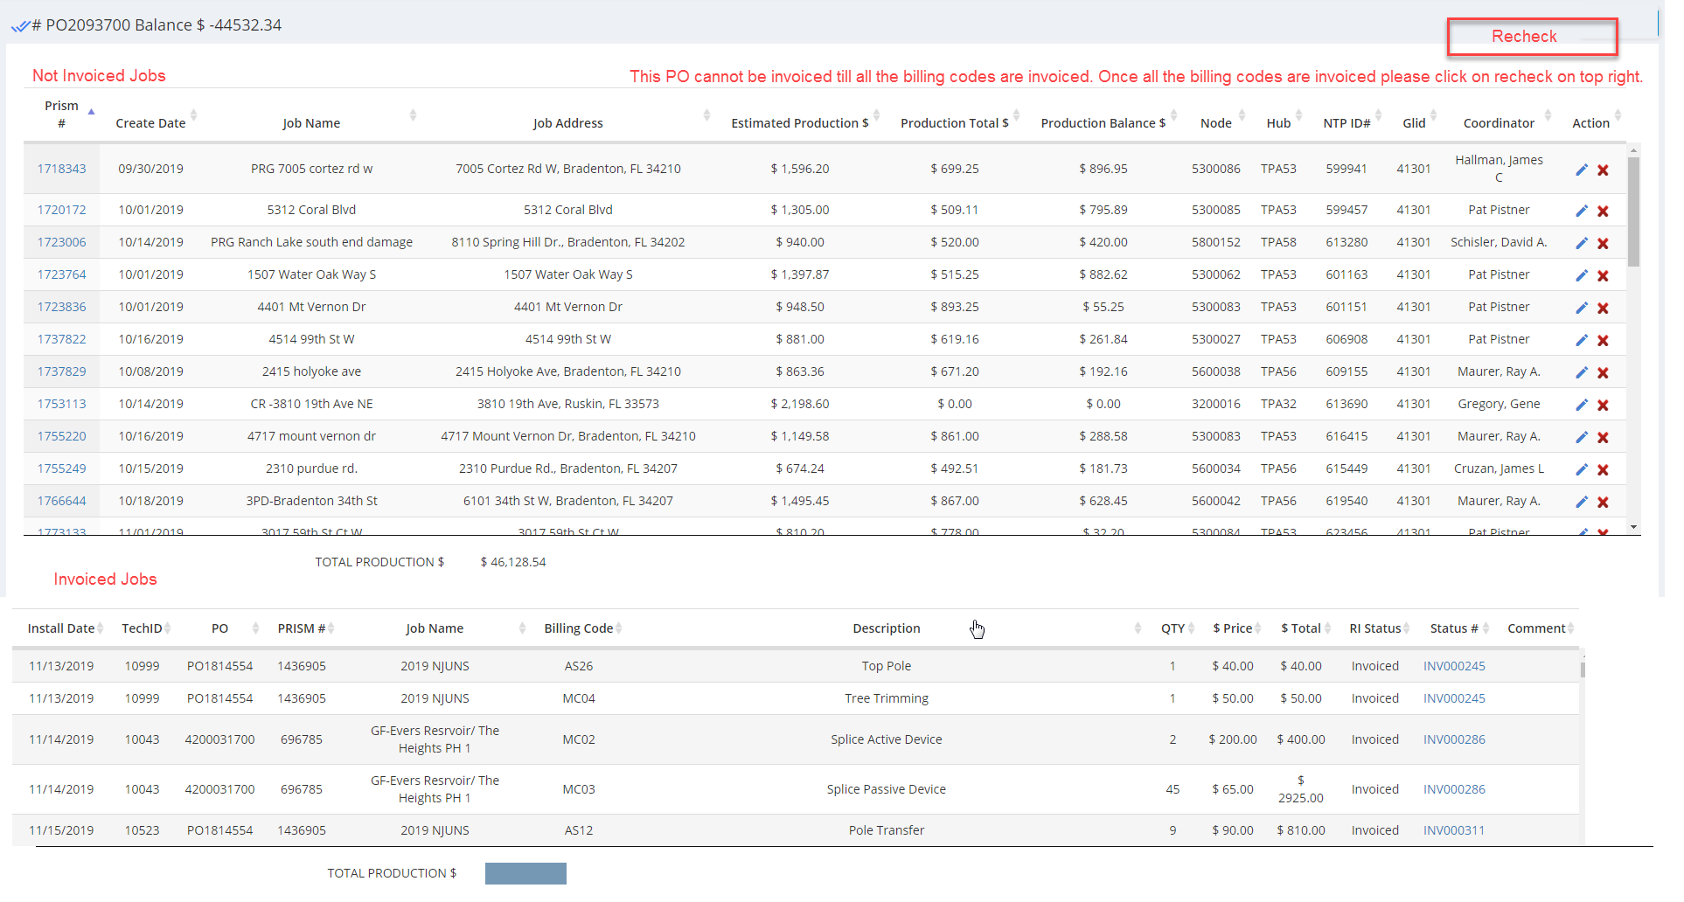Screen dimensions: 1684x902
Task: Click the blue Total Production value box
Action: pos(525,873)
